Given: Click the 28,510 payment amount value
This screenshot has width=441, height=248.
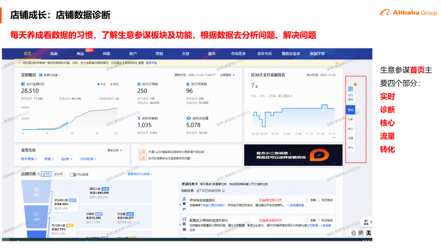Looking at the screenshot, I should [30, 91].
